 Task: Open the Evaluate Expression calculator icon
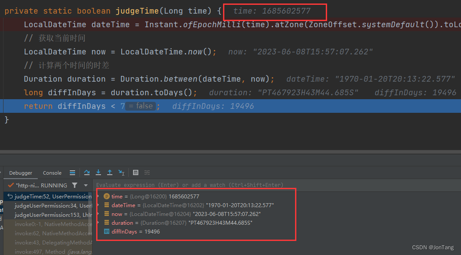(x=136, y=172)
